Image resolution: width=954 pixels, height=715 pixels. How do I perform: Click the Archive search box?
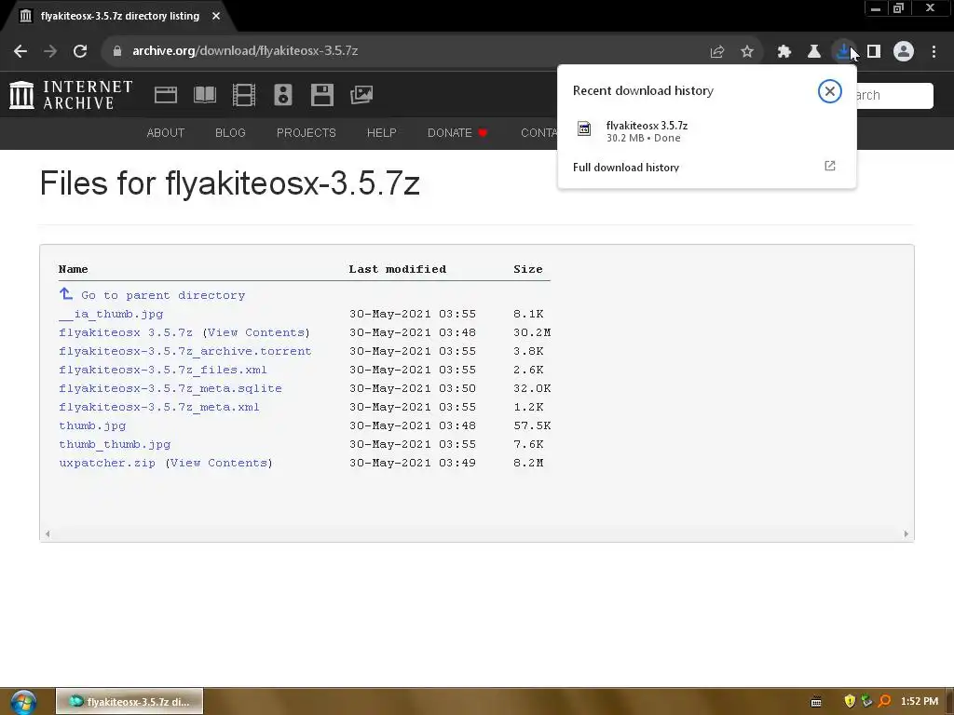click(x=894, y=96)
